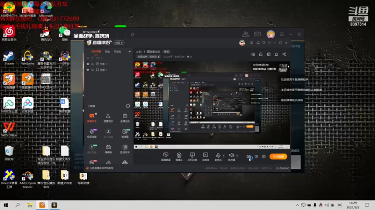Open the toolbox more options circle icon
The height and width of the screenshot is (210, 375).
click(x=128, y=106)
